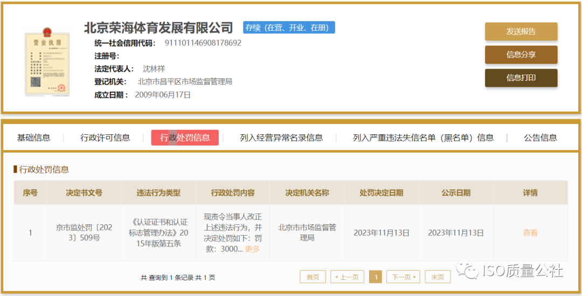
Task: Select page 1 in pagination
Action: point(376,277)
